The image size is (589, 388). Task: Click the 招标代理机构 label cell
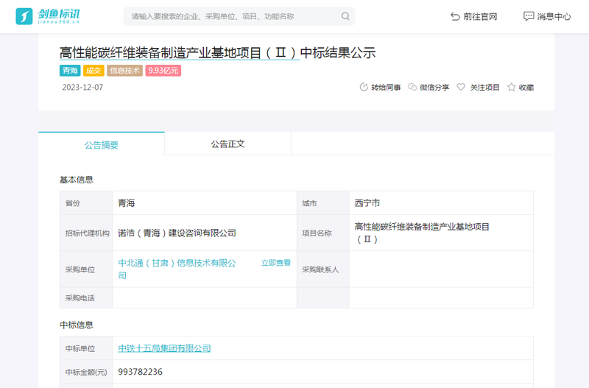tap(86, 233)
